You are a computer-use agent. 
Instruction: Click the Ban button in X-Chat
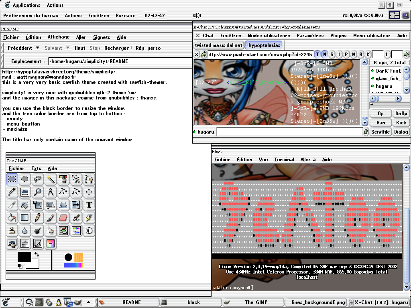[x=380, y=123]
